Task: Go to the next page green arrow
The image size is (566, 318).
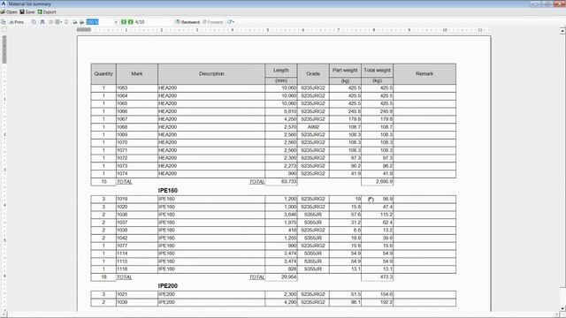Action: tap(131, 22)
